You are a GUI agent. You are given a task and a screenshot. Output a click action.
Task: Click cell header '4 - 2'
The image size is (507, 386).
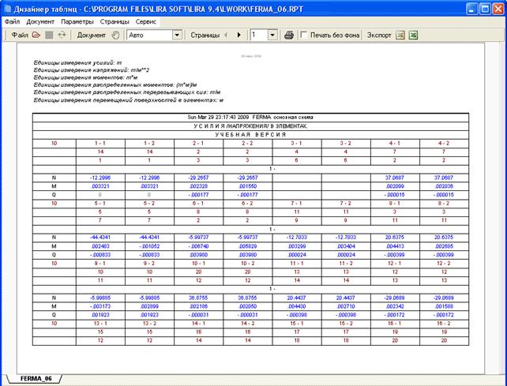click(x=444, y=143)
